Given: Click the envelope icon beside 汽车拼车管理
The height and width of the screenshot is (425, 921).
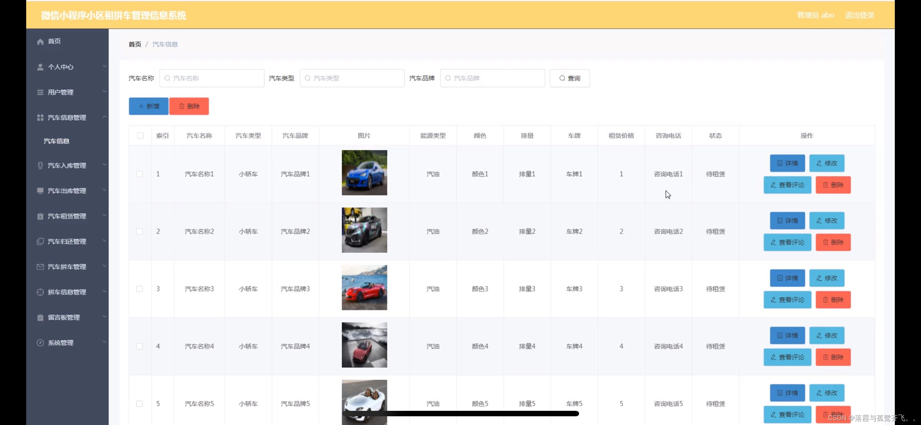Looking at the screenshot, I should point(40,267).
